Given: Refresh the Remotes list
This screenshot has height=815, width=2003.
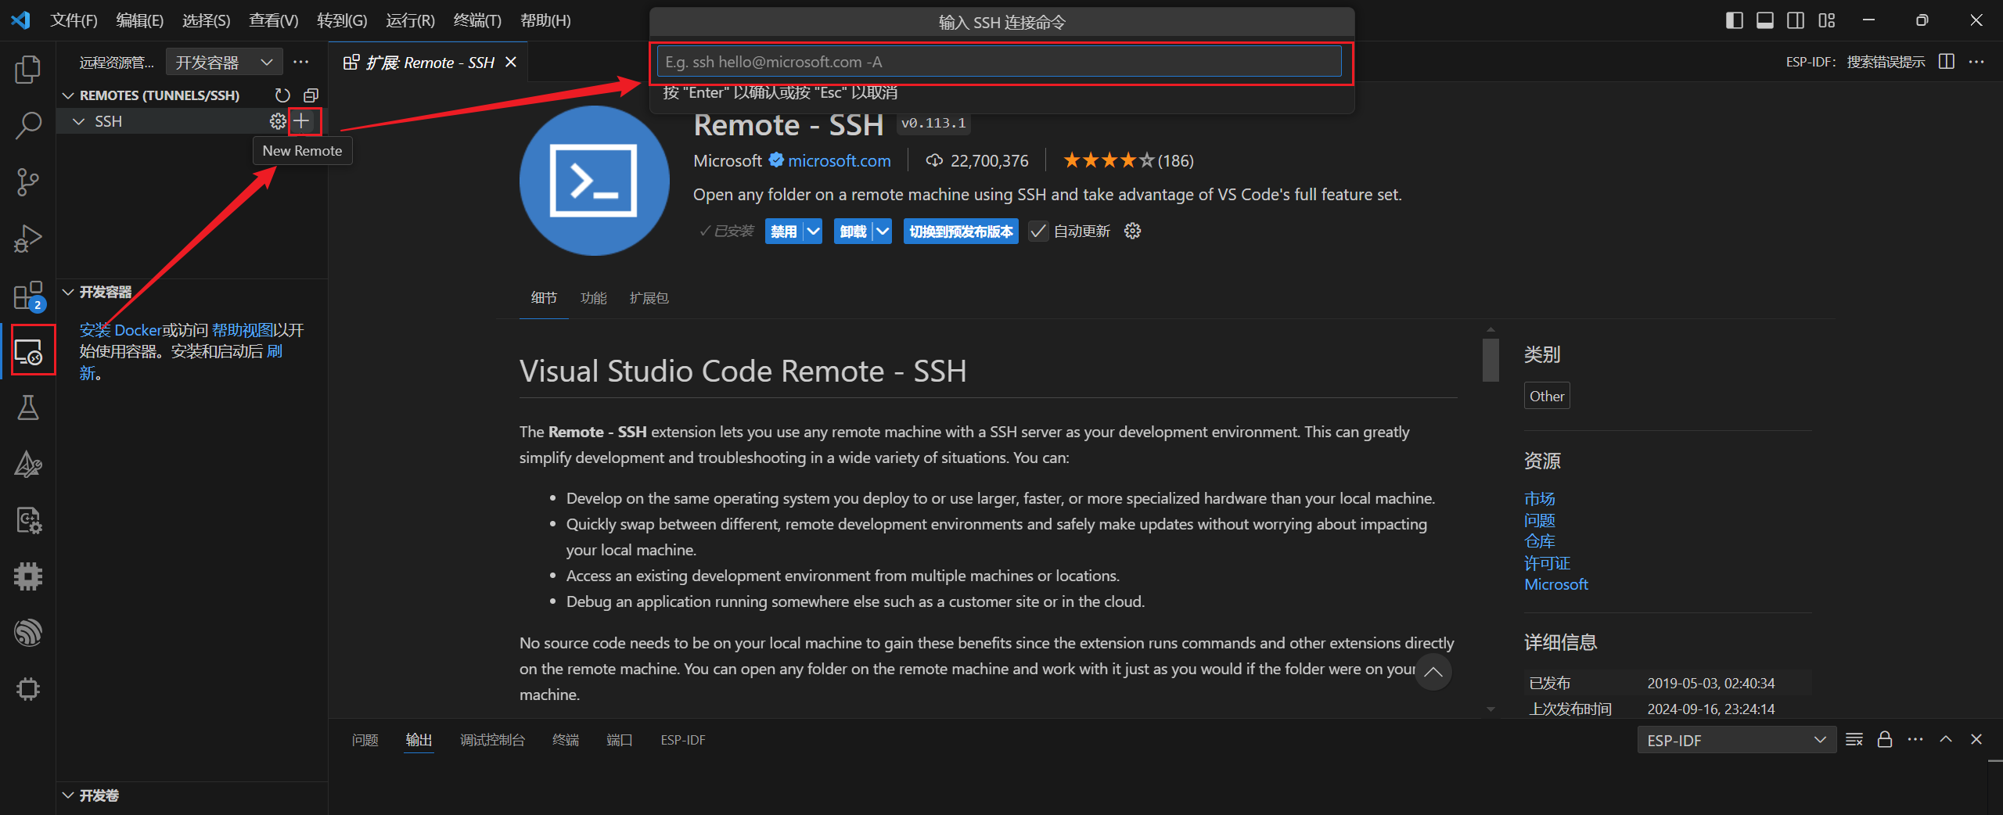Looking at the screenshot, I should pos(282,95).
